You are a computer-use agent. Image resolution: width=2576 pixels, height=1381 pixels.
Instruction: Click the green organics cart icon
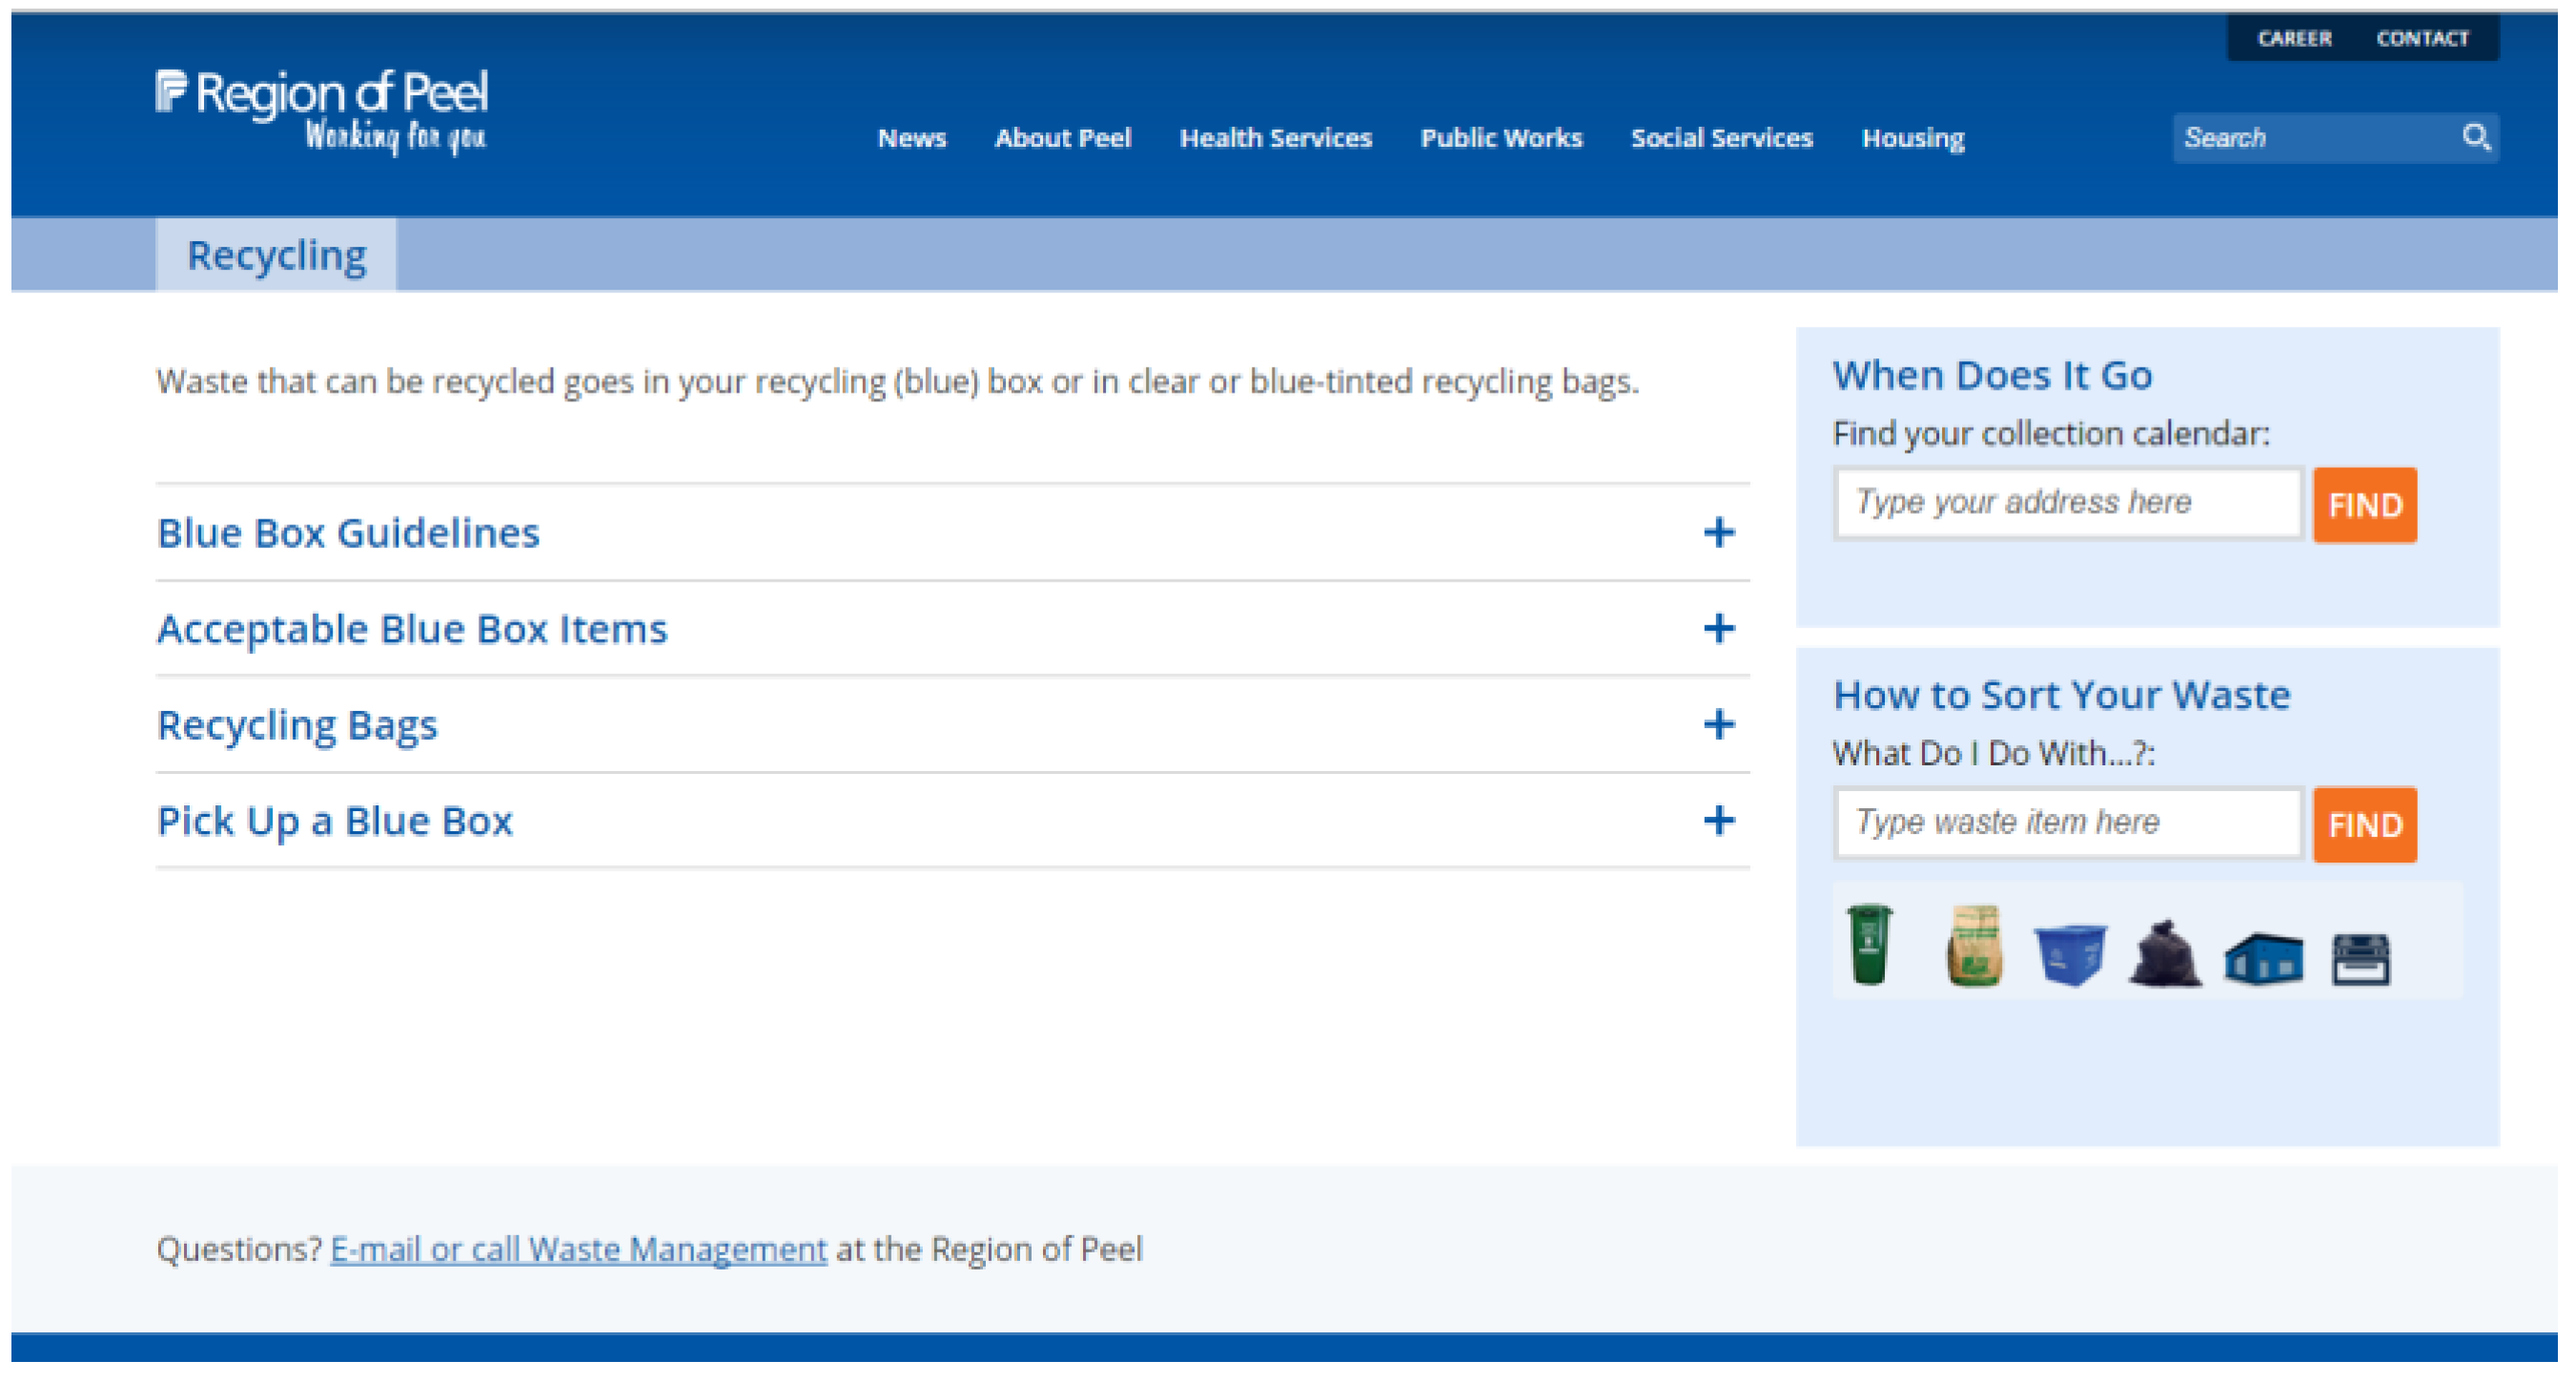tap(1869, 945)
